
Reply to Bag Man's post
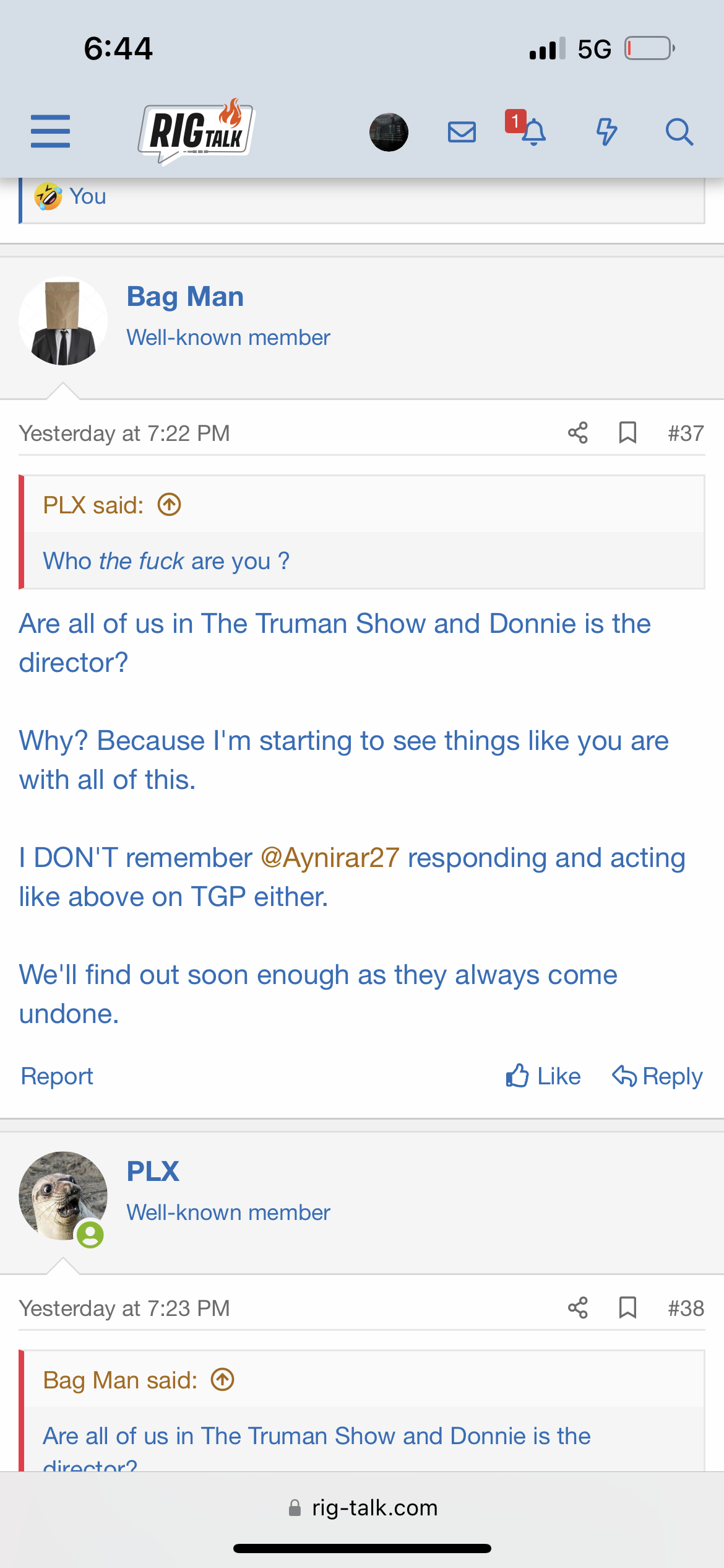click(x=657, y=1076)
